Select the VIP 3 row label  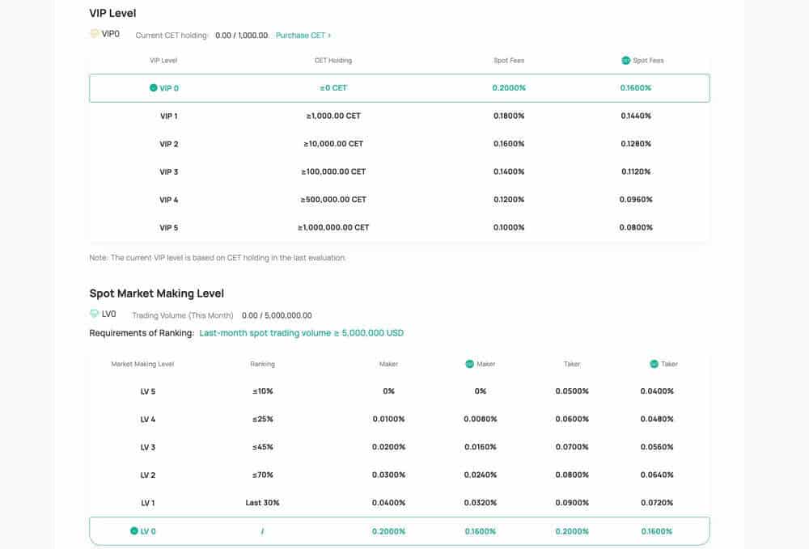click(x=169, y=171)
